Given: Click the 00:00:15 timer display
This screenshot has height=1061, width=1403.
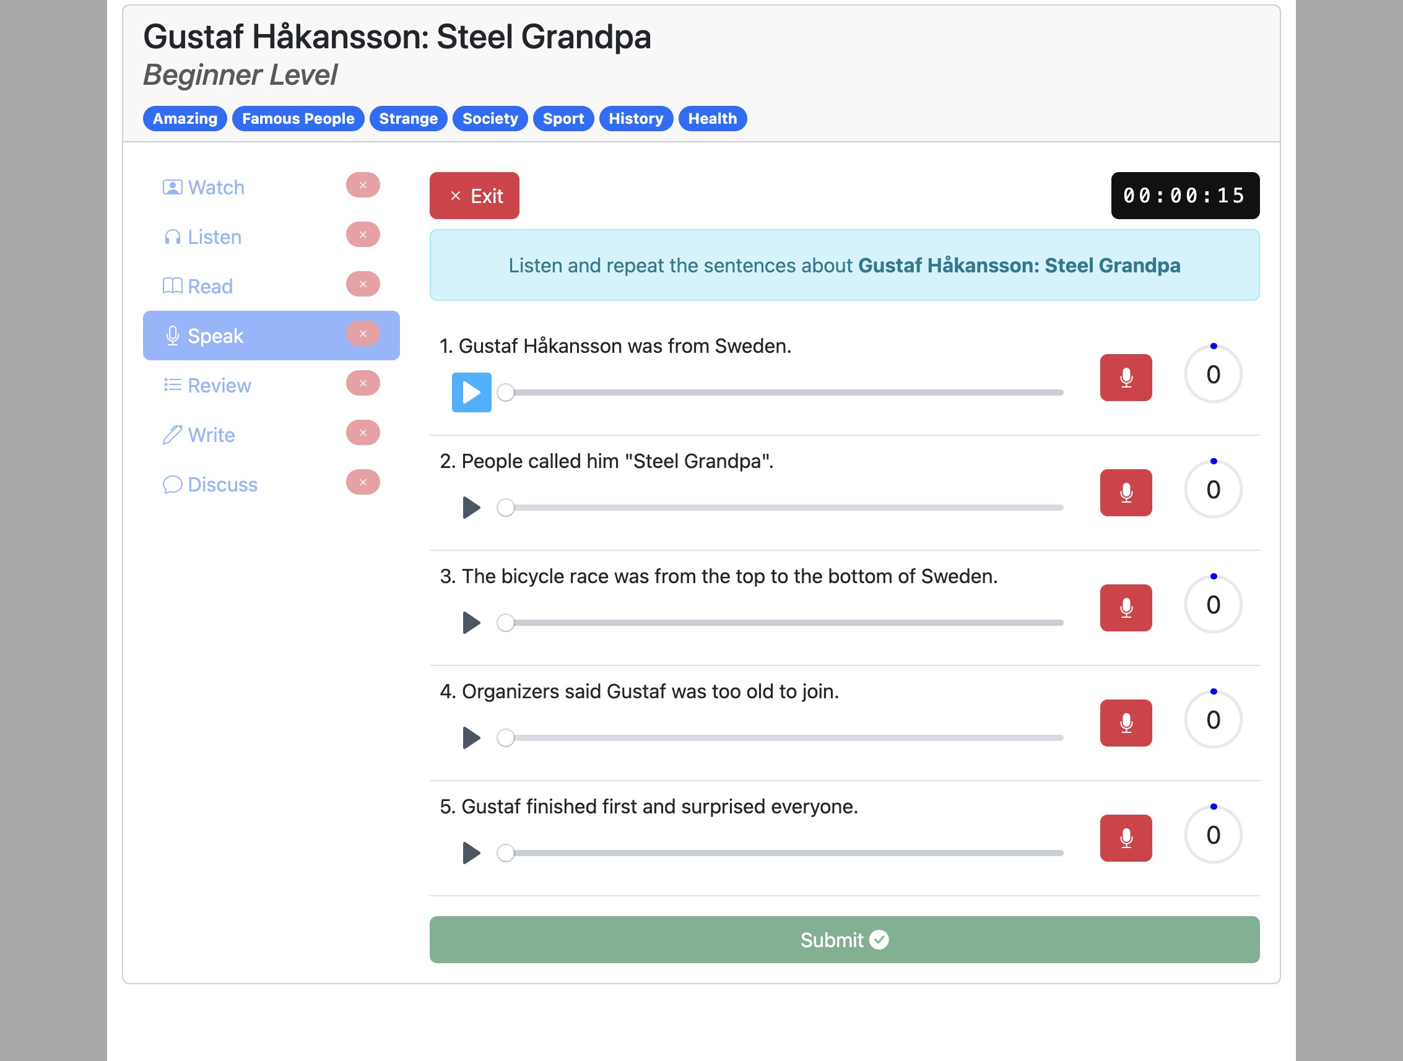Looking at the screenshot, I should coord(1185,196).
